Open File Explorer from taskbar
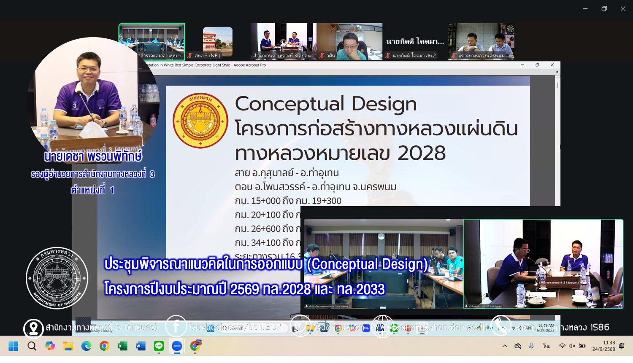Screen dimensions: 633x363 click(68, 346)
